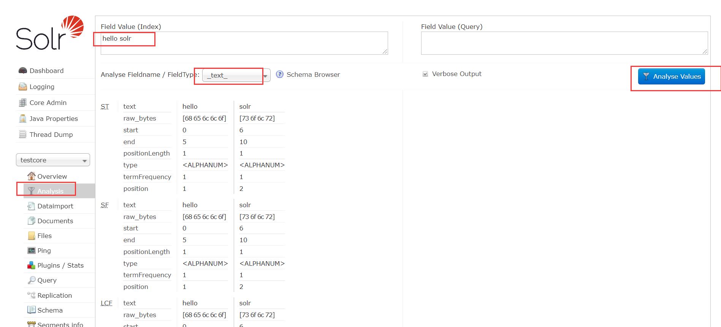The width and height of the screenshot is (721, 327).
Task: Click the Field Value (Index) text area
Action: click(244, 43)
